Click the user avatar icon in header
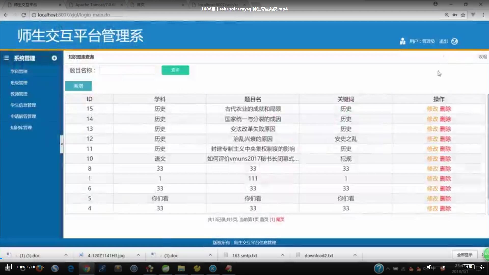The image size is (489, 275). click(x=403, y=41)
